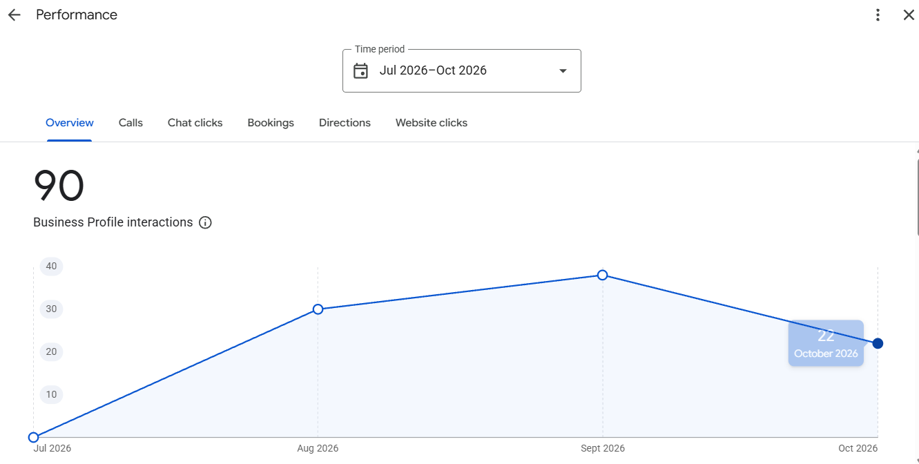The width and height of the screenshot is (919, 464).
Task: Open the Jul 2026–Oct 2026 period selector
Action: (462, 70)
